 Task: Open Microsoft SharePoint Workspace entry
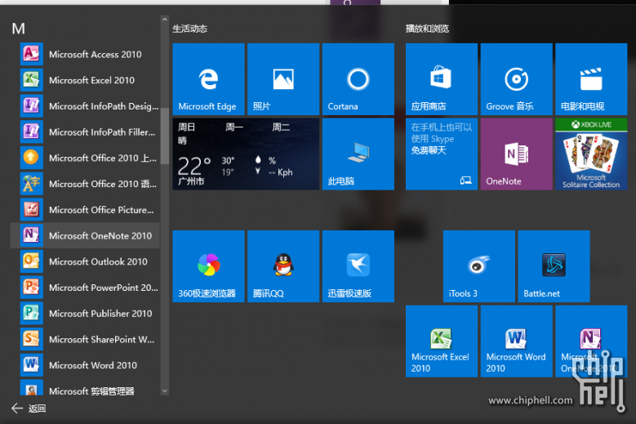pyautogui.click(x=85, y=339)
